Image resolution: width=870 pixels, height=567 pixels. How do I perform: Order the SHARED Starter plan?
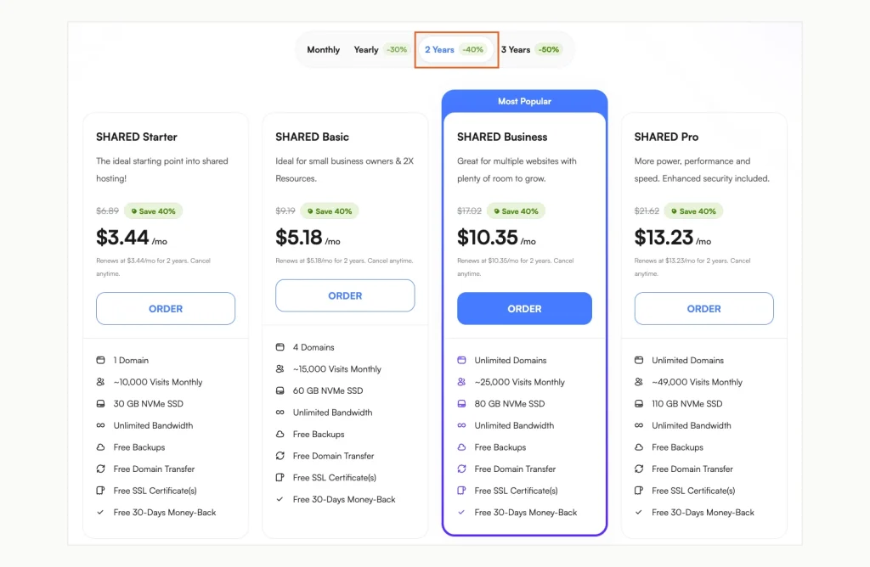[166, 309]
